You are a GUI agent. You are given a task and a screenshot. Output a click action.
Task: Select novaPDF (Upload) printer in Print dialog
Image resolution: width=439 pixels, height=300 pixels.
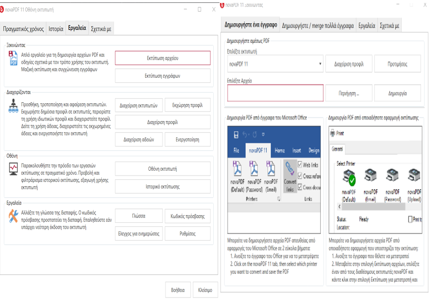coord(414,185)
